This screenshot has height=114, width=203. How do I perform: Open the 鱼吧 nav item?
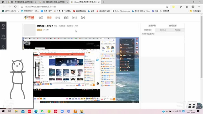(83, 17)
